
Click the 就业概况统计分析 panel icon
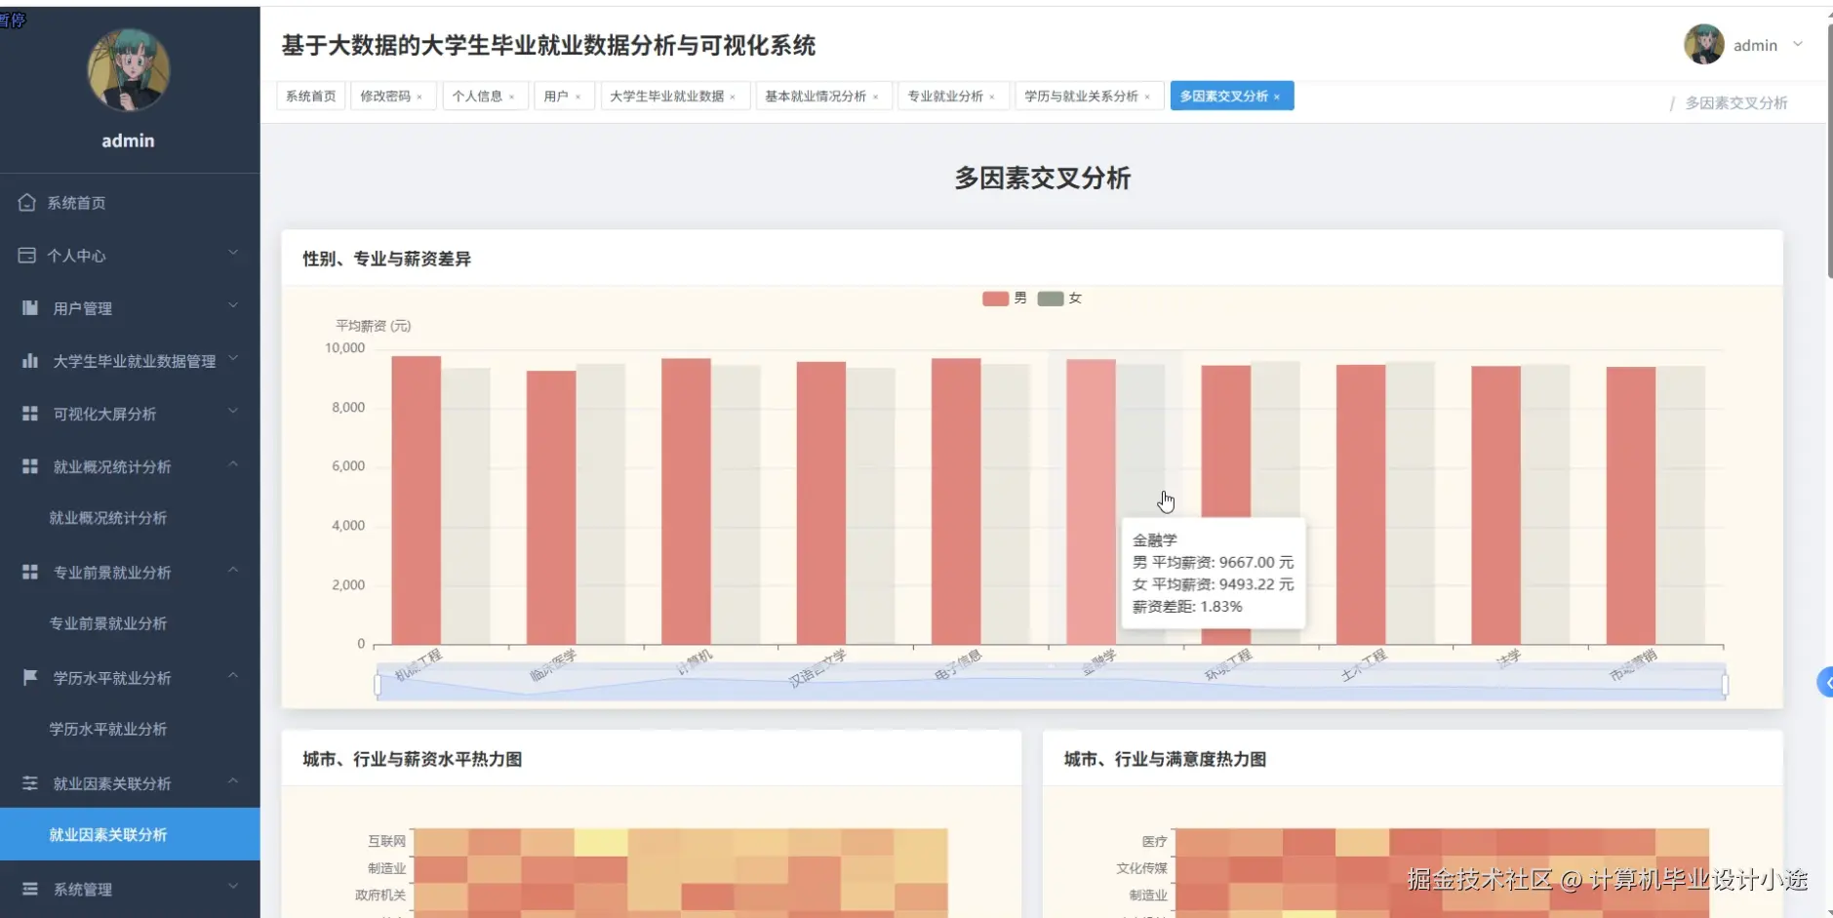click(27, 465)
